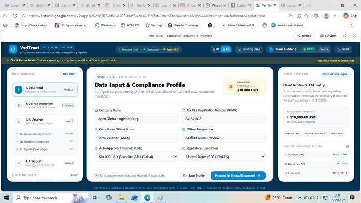Select step 2. Upload Document
The height and width of the screenshot is (203, 361).
pos(45,105)
